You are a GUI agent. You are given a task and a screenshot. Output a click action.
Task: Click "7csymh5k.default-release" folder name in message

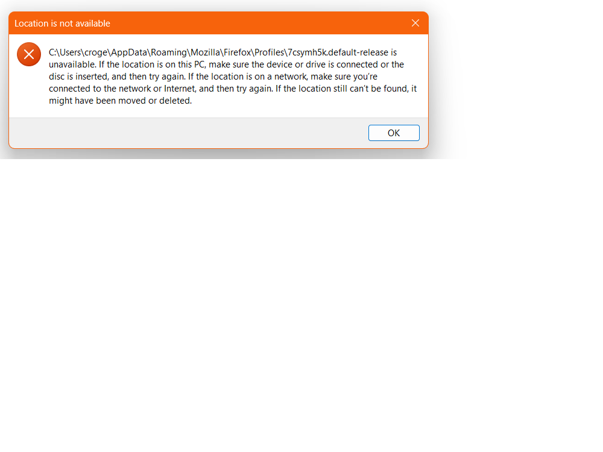pyautogui.click(x=338, y=52)
